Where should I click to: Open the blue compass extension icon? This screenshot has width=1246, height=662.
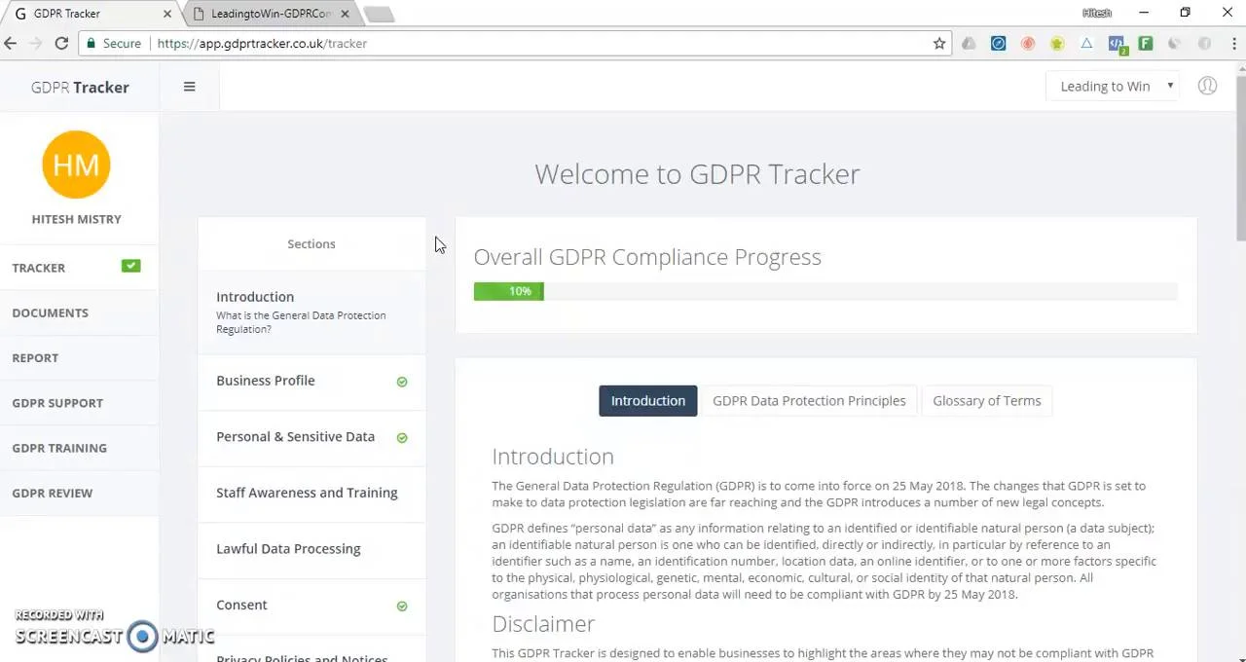coord(998,43)
